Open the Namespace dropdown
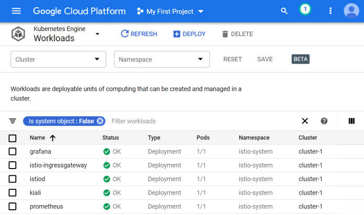 pos(162,59)
